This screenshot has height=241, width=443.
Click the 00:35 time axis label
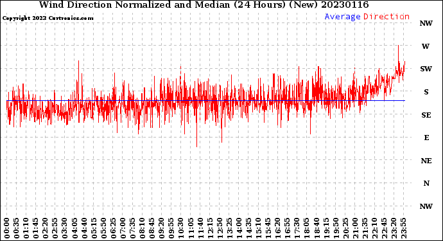[17, 229]
